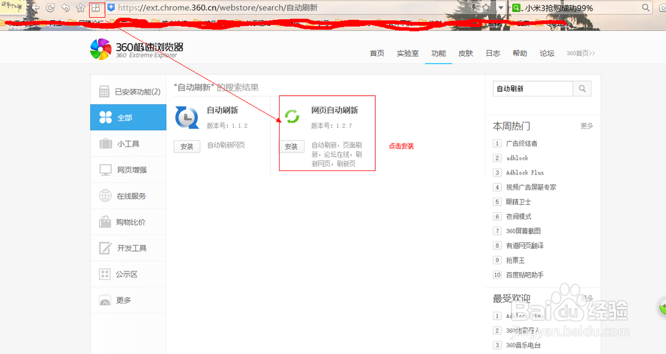Click the favorites star icon beside undo
Viewport: 666px width, 354px height.
pos(81,7)
